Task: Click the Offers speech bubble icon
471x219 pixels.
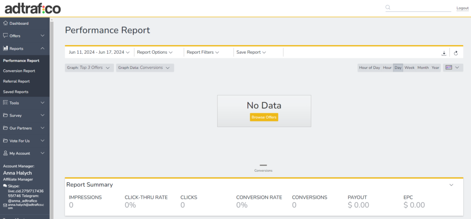Action: pyautogui.click(x=6, y=36)
